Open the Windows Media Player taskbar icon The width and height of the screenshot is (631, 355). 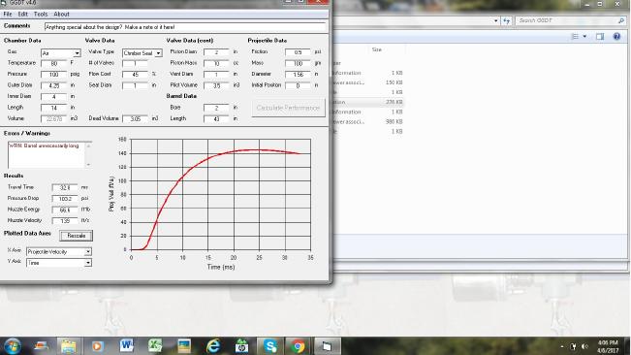pyautogui.click(x=97, y=345)
